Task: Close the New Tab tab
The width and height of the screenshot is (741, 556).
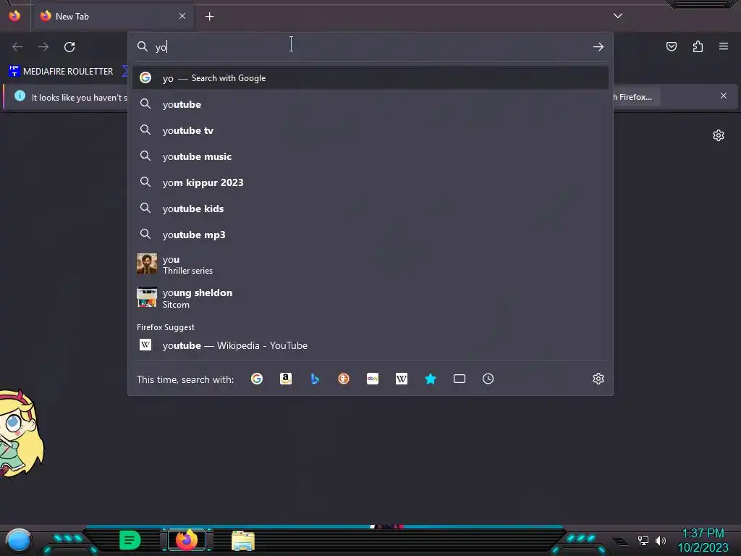Action: [x=182, y=16]
